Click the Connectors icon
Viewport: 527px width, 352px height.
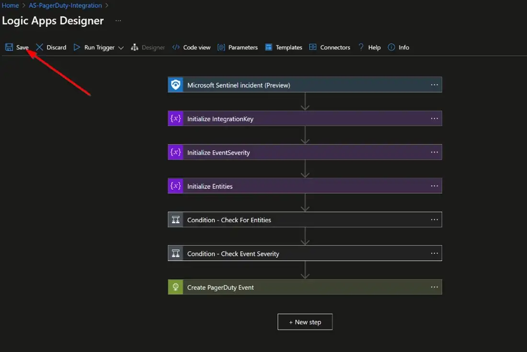click(x=313, y=47)
